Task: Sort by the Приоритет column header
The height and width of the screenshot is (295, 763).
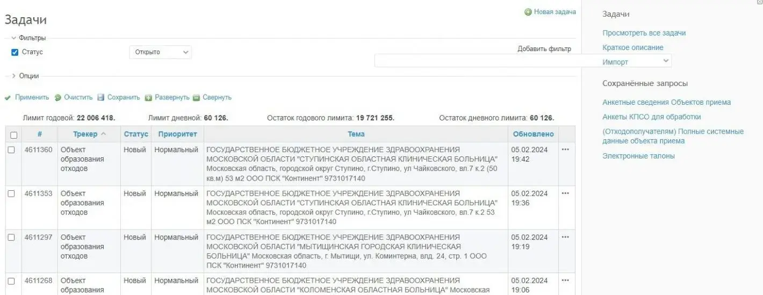Action: (177, 134)
